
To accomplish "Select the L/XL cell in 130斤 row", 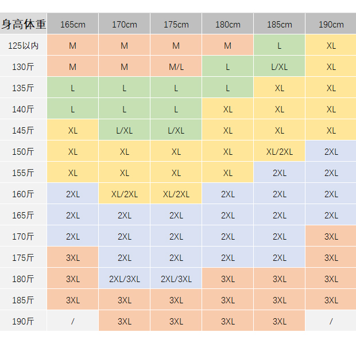I will click(280, 67).
